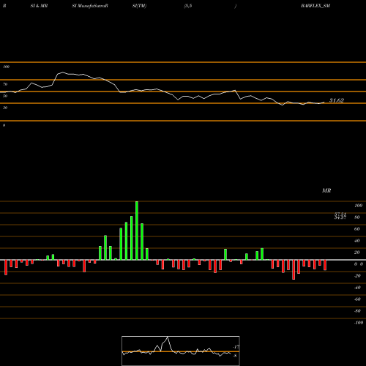Click the RSI axis label '100'
366x366 pixels.
coord(6,67)
